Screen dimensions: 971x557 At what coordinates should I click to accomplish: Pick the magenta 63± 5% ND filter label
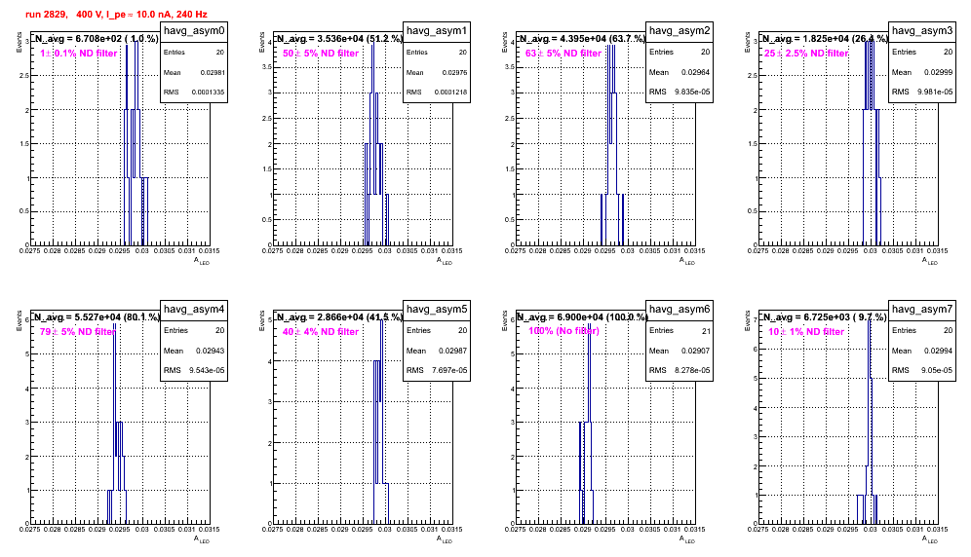click(x=563, y=54)
